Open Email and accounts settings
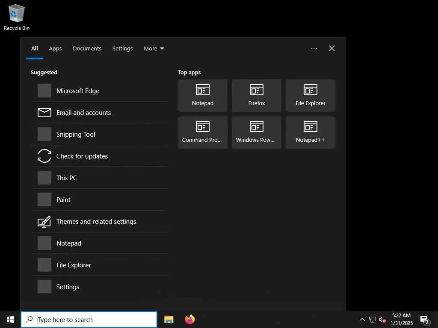This screenshot has height=328, width=438. [99, 112]
